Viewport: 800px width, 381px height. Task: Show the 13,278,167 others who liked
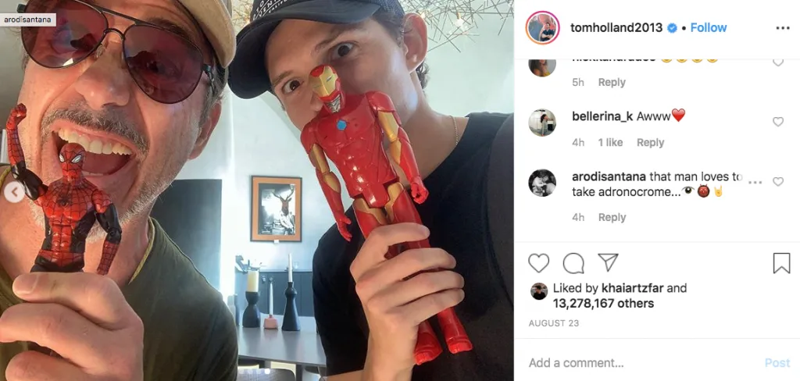603,304
